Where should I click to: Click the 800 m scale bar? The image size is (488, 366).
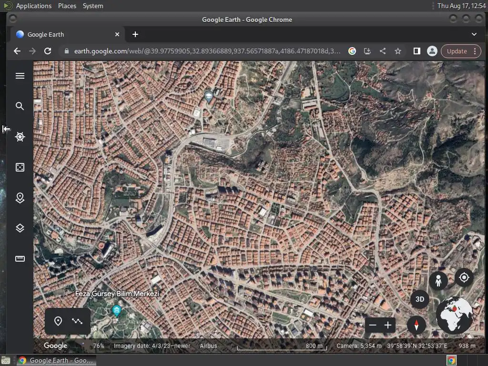pos(282,347)
